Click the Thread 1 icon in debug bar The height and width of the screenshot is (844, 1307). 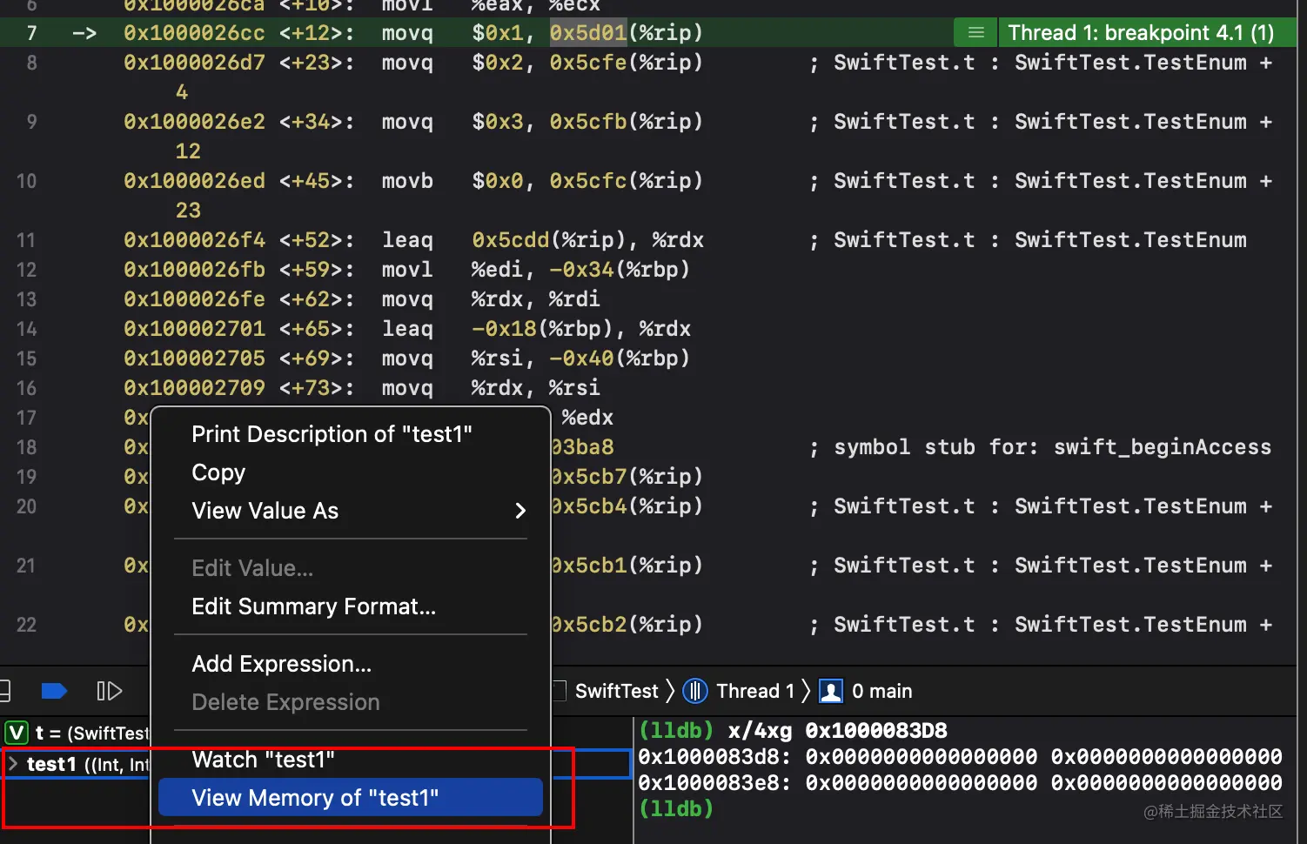[x=694, y=691]
